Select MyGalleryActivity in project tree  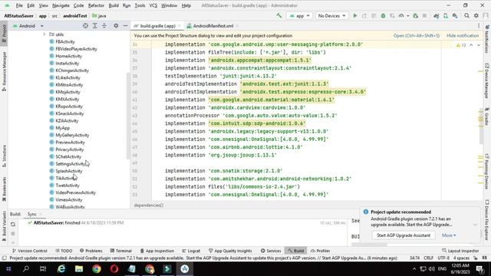click(72, 135)
